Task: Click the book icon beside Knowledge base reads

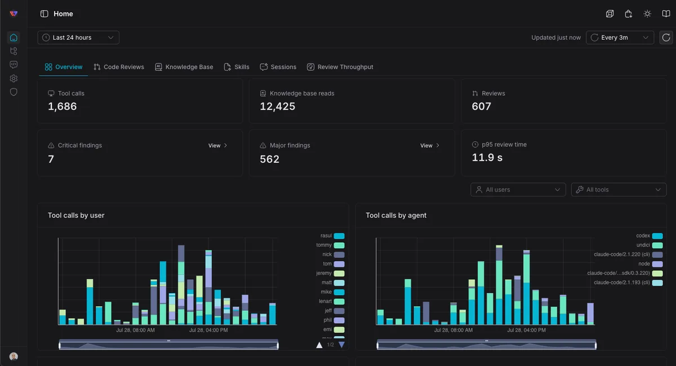Action: coord(263,93)
